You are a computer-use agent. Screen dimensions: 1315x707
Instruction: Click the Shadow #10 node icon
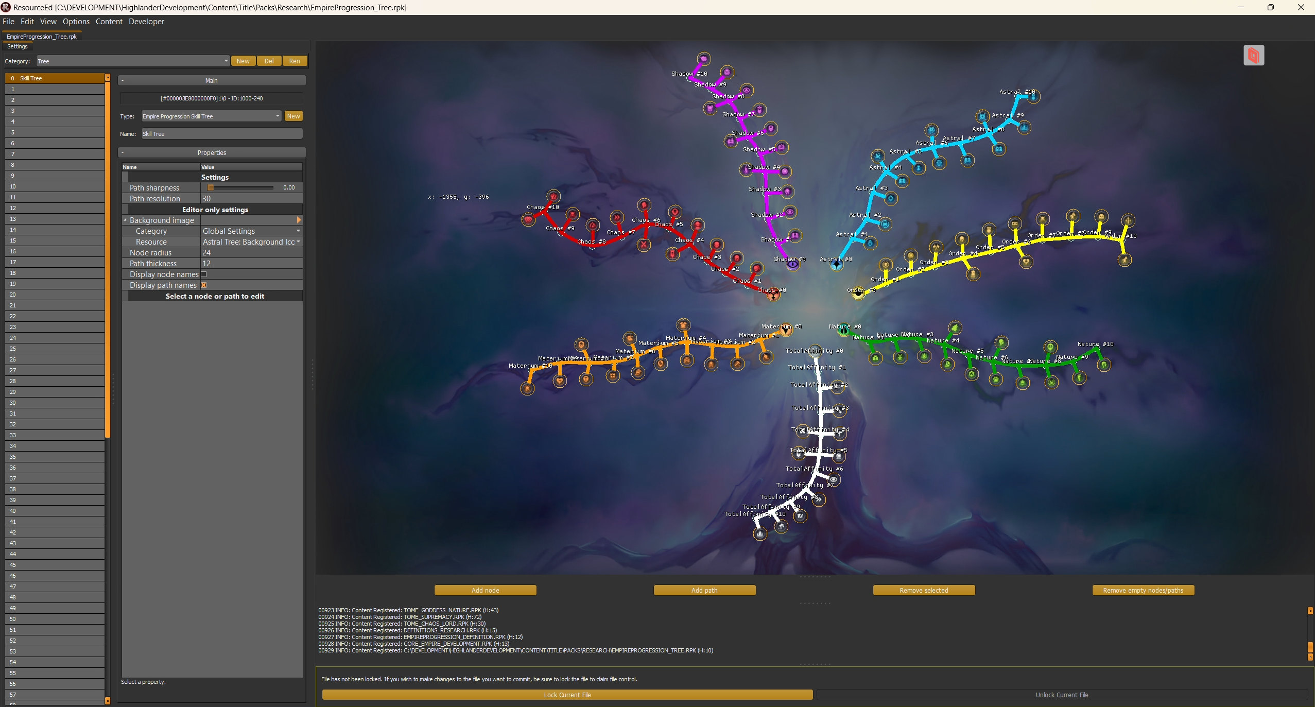pyautogui.click(x=703, y=59)
